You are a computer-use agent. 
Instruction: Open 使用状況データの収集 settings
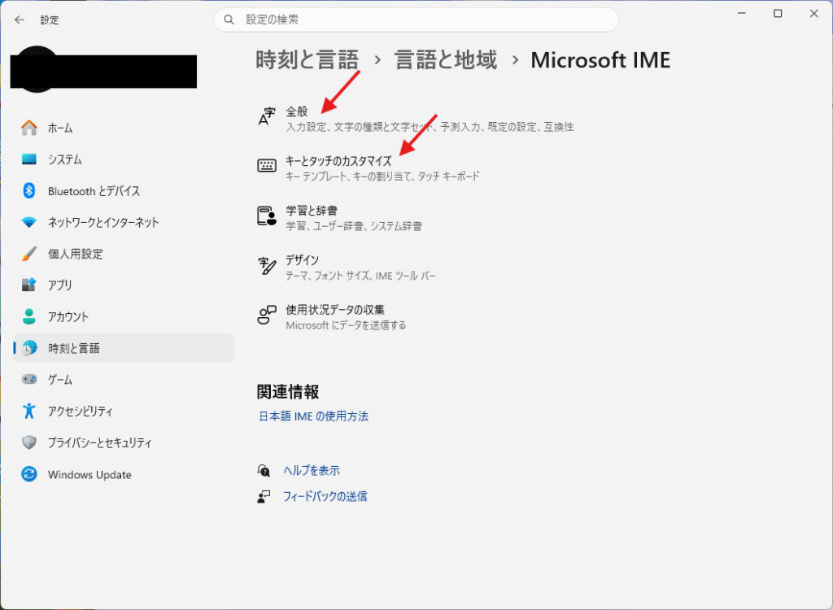click(332, 316)
